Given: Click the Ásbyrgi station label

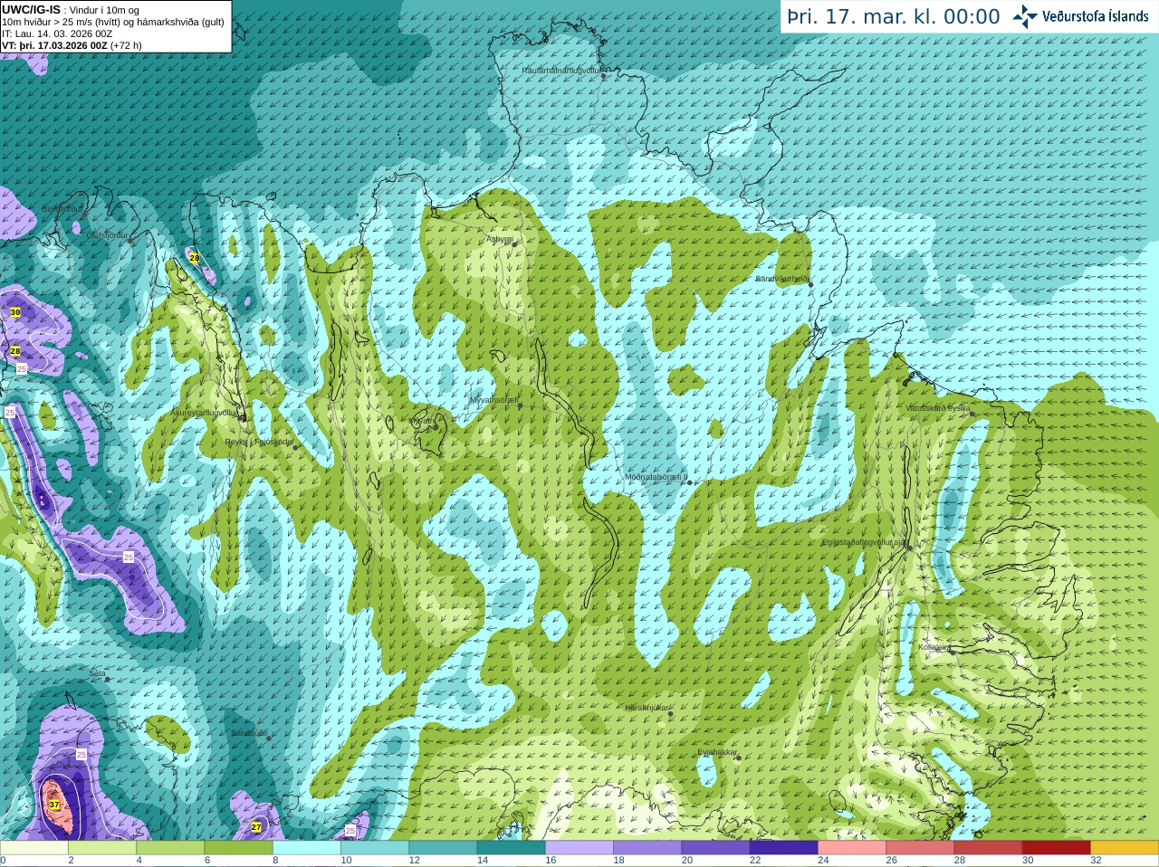Looking at the screenshot, I should click(x=500, y=239).
